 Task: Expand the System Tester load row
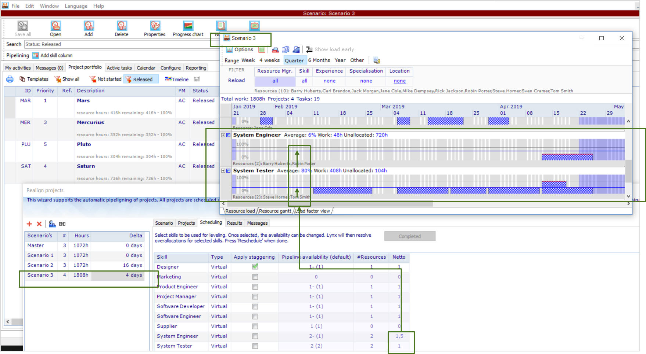[x=223, y=171]
